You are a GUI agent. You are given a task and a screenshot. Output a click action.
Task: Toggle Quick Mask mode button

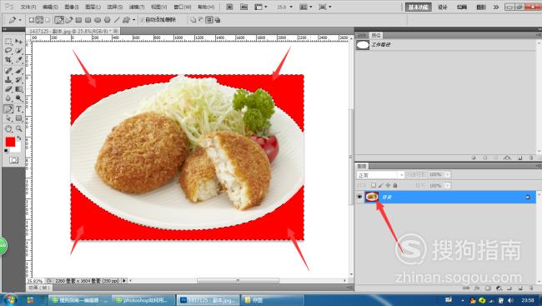click(14, 160)
